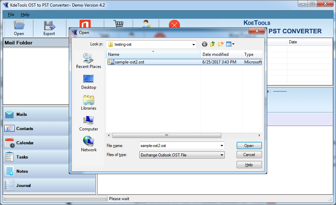Maximize the KdeTools main window
The image size is (336, 205).
coord(312,3)
